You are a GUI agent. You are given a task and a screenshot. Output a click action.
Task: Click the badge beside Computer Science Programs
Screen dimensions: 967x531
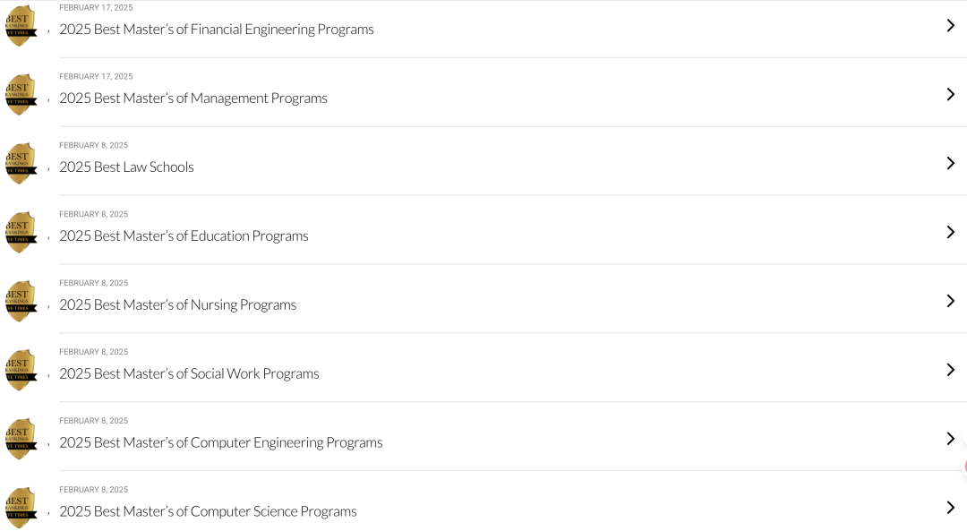click(x=21, y=508)
